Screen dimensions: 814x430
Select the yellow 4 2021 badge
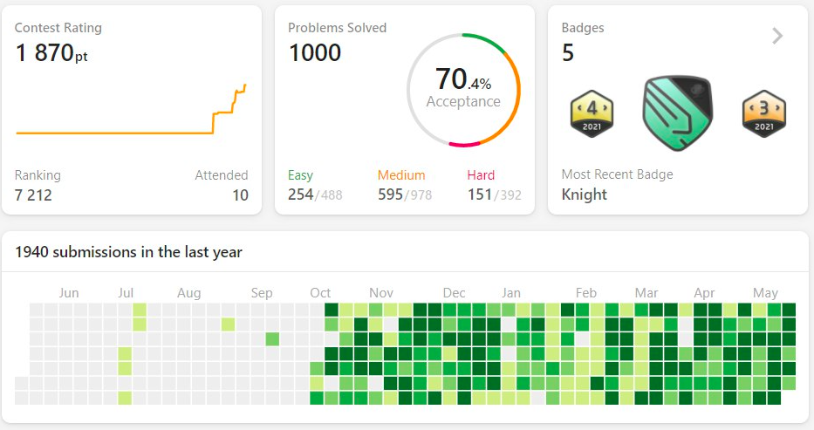[592, 113]
